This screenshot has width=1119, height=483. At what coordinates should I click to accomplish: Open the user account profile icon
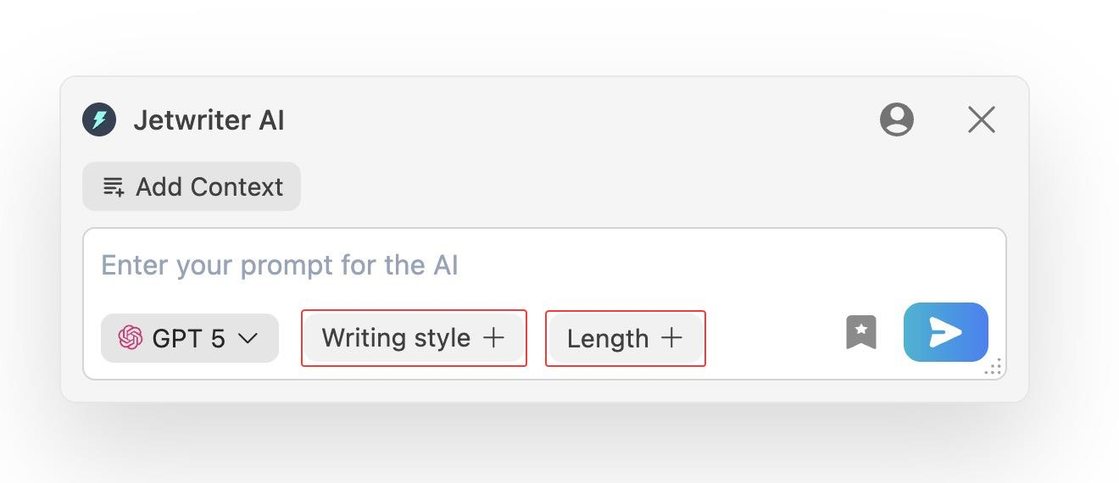click(x=896, y=119)
